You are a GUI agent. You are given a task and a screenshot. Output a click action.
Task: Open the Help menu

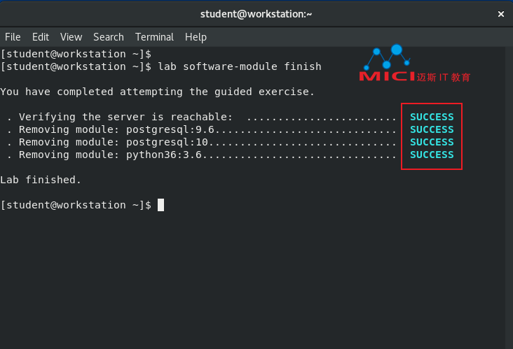pyautogui.click(x=196, y=37)
